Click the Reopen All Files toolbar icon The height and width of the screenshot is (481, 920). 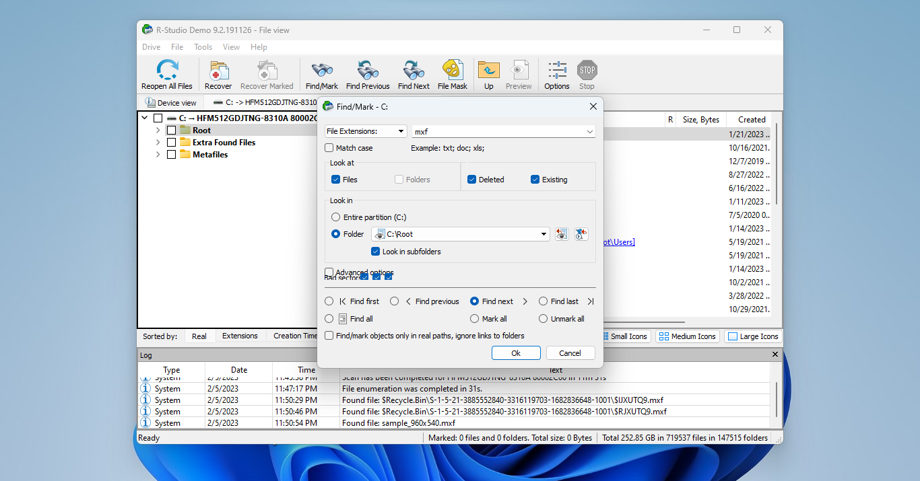point(166,70)
